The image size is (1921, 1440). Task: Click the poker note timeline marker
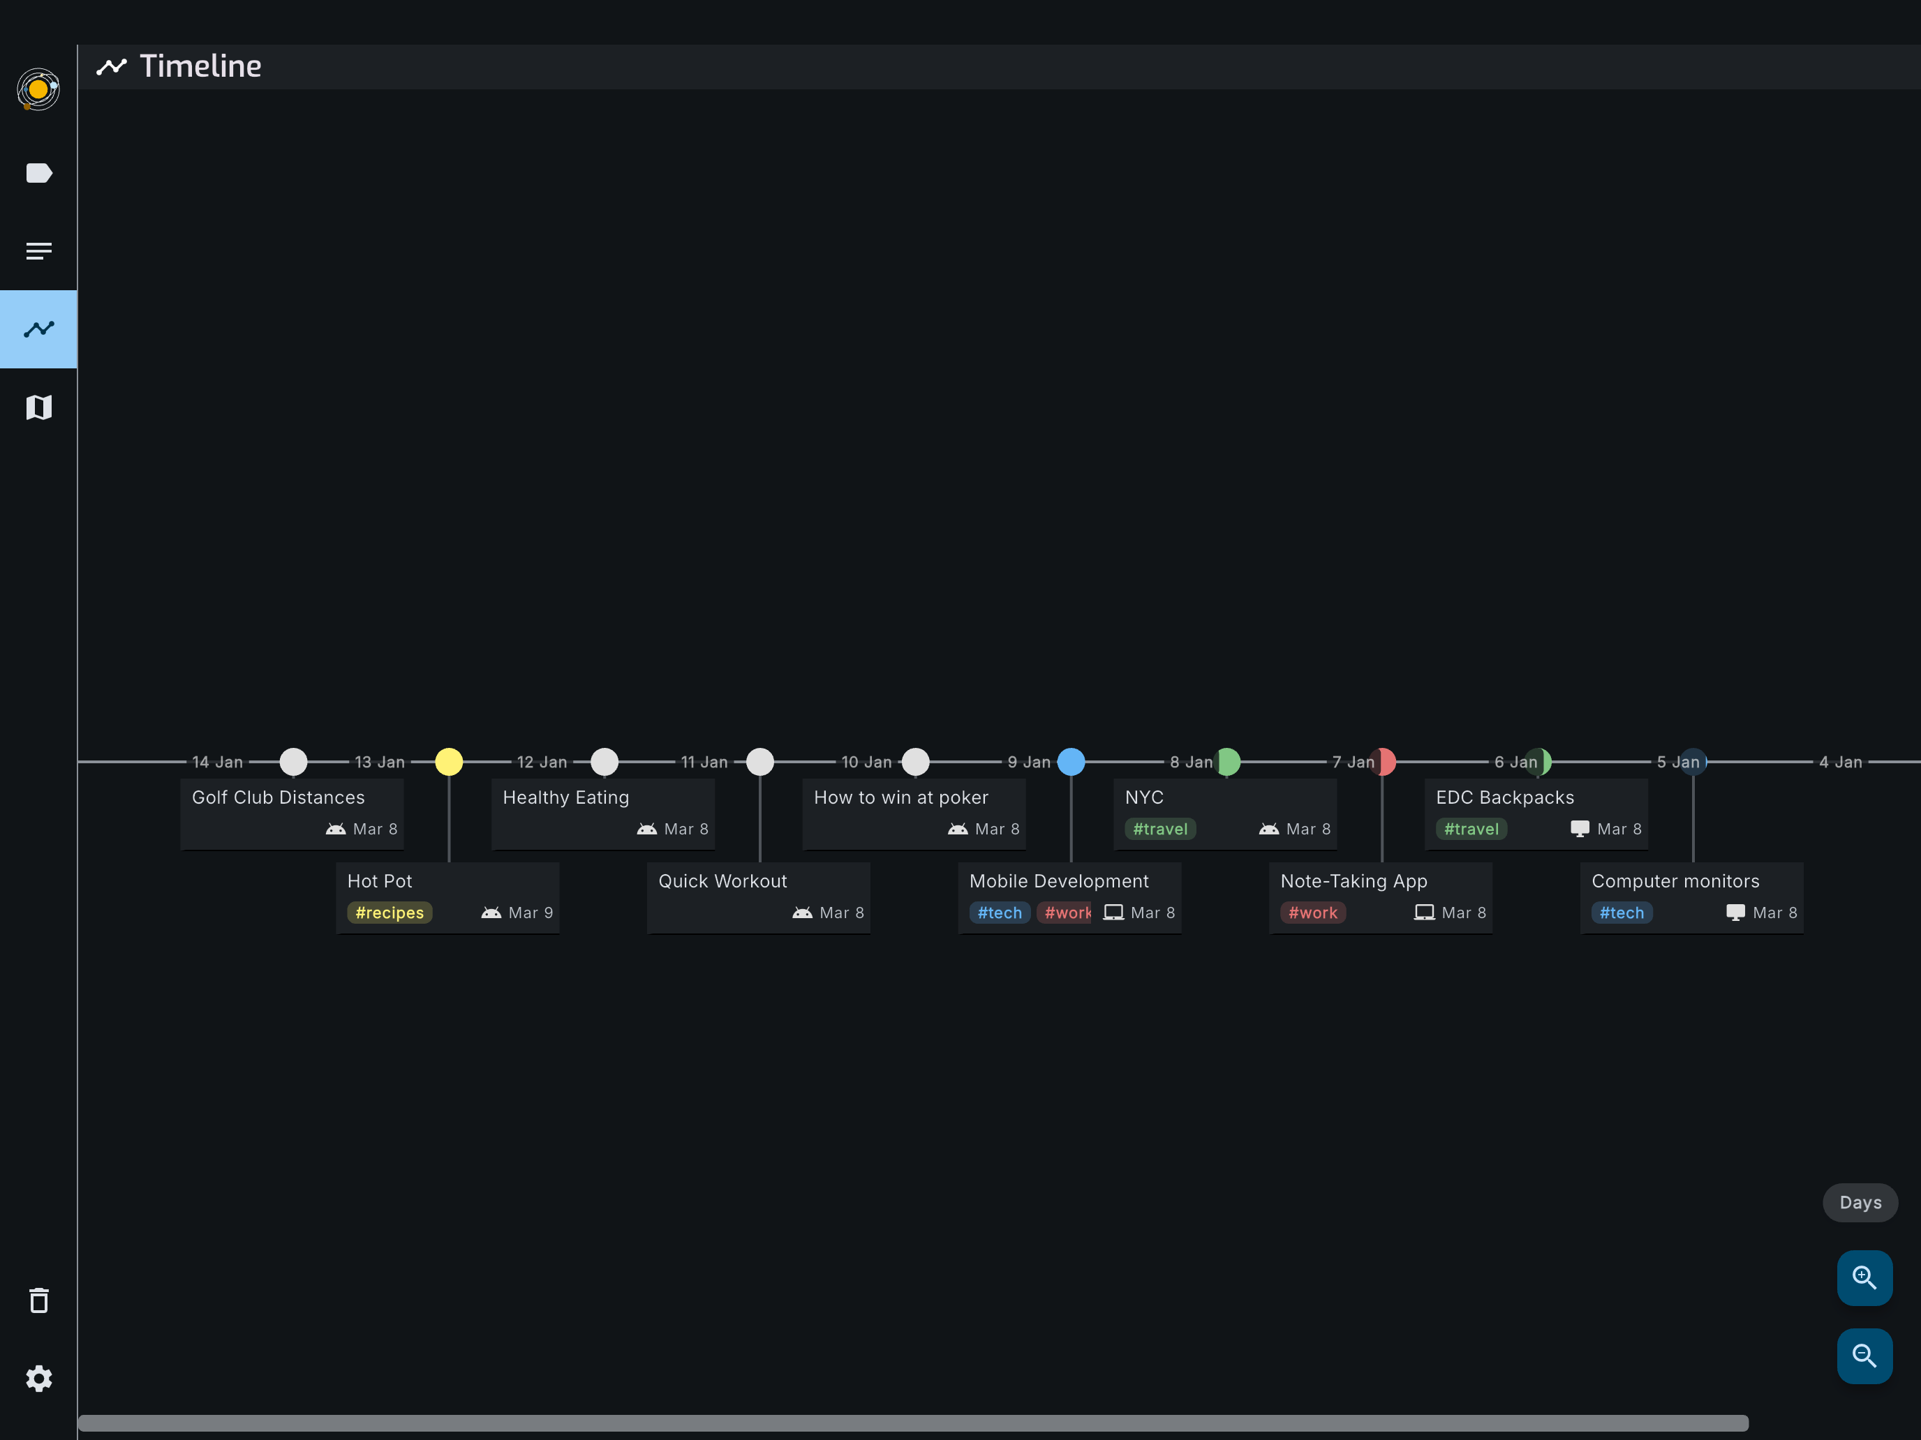point(915,761)
